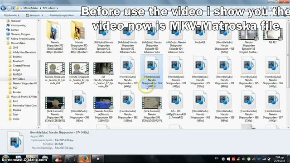Image resolution: width=290 pixels, height=163 pixels.
Task: Select [HorribleSubs] Naruto Shippuuden - 371 [480p] file
Action: click(x=224, y=72)
